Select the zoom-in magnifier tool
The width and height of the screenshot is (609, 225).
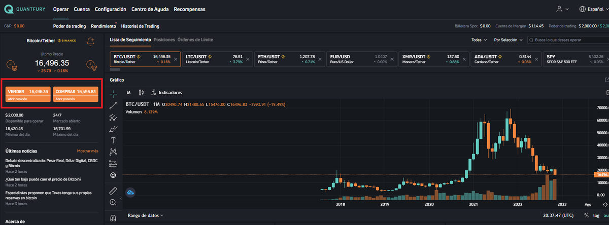[x=113, y=202]
